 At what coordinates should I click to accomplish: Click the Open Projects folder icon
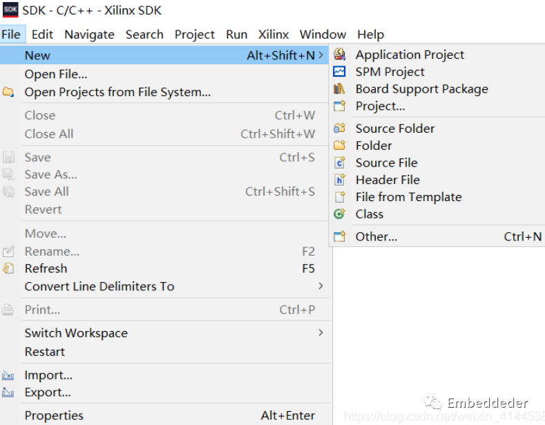coord(8,92)
